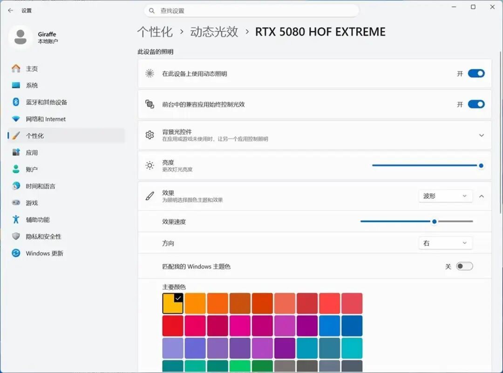Click the Gaming controller icon
503x373 pixels.
coord(16,203)
